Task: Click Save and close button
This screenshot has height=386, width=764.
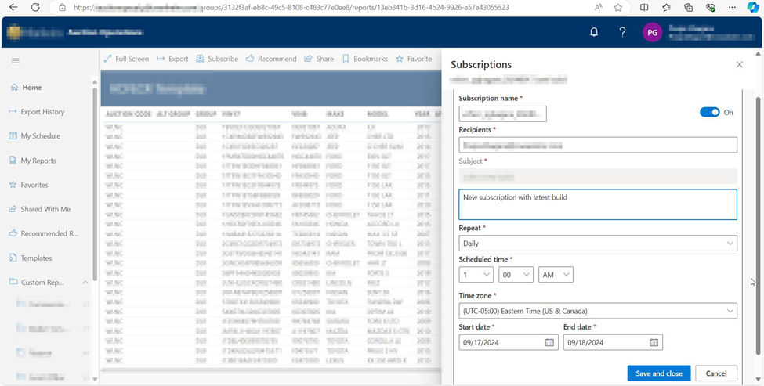Action: 659,373
